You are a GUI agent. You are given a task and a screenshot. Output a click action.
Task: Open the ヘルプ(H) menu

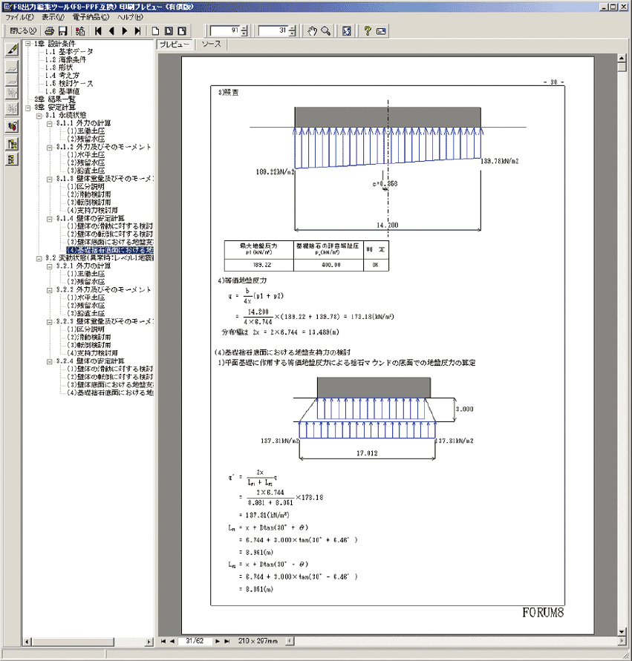coord(131,17)
